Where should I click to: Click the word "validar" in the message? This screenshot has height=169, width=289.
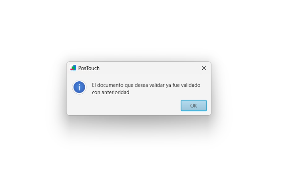pos(157,85)
